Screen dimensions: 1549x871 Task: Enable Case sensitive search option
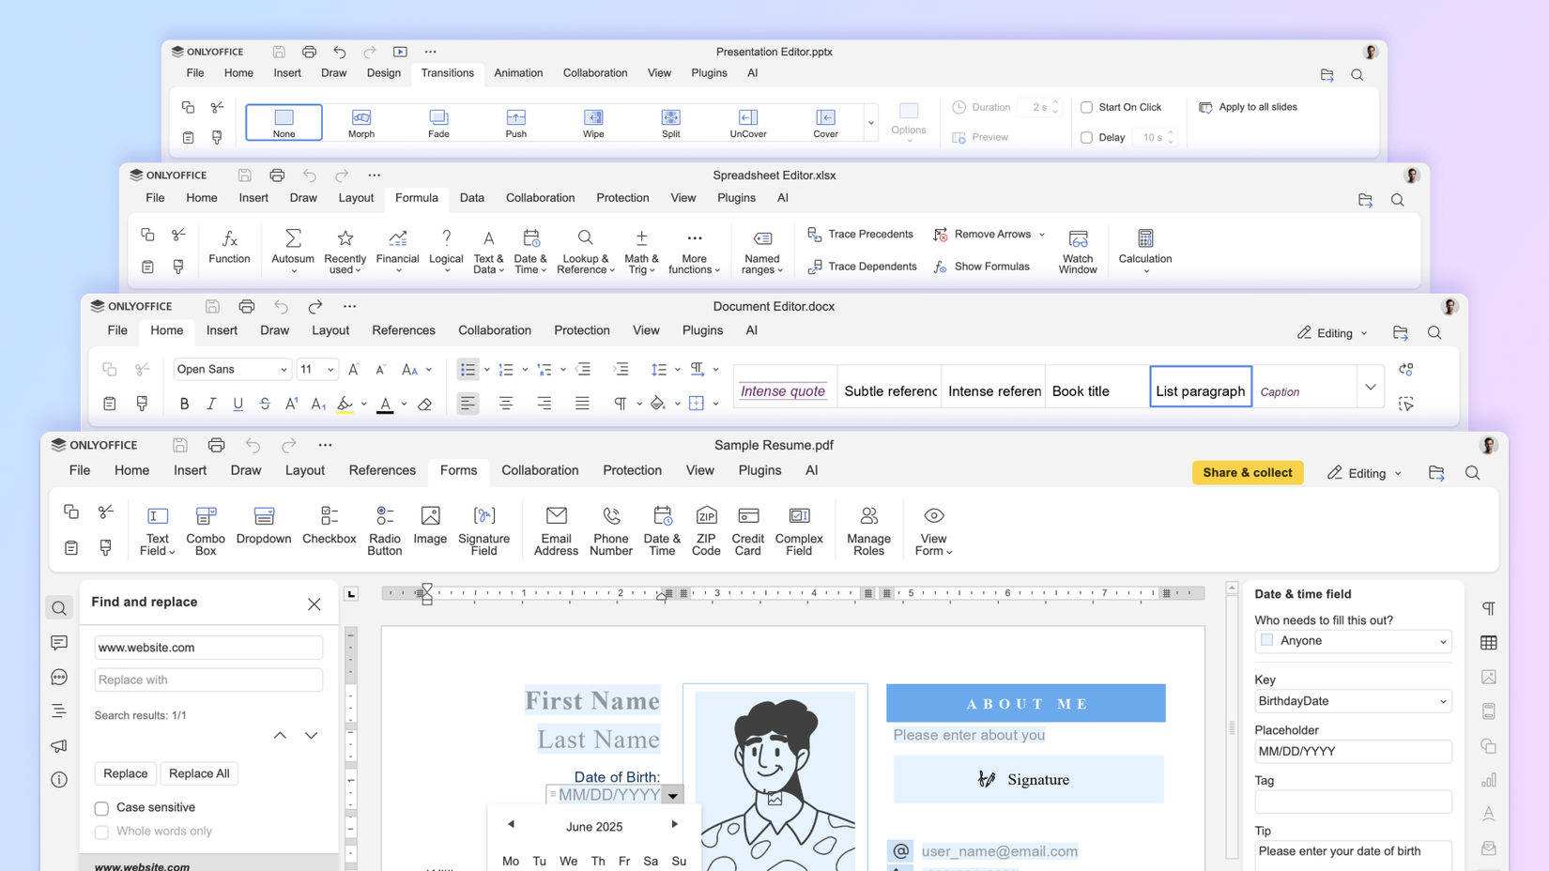[x=101, y=807]
